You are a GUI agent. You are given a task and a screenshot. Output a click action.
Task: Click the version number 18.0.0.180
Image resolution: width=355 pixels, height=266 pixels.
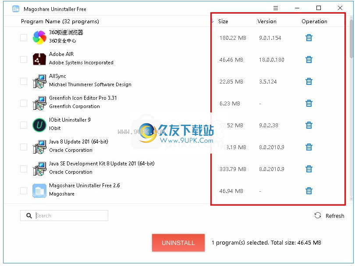271,59
